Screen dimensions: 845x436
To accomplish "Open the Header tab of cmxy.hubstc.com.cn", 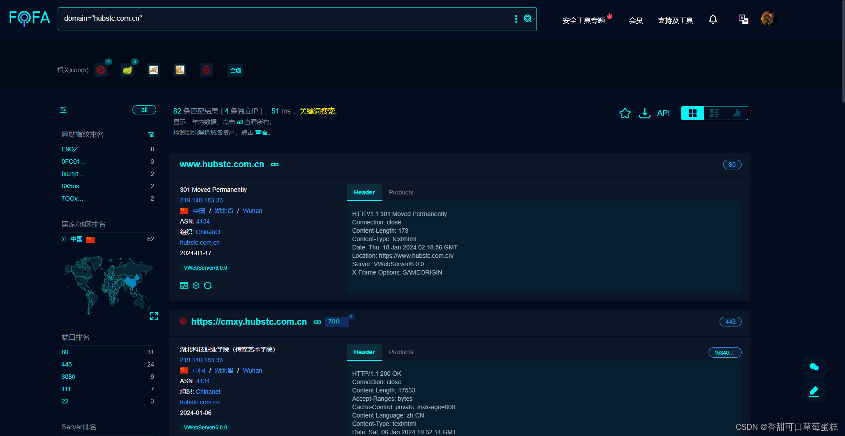I will pos(364,352).
